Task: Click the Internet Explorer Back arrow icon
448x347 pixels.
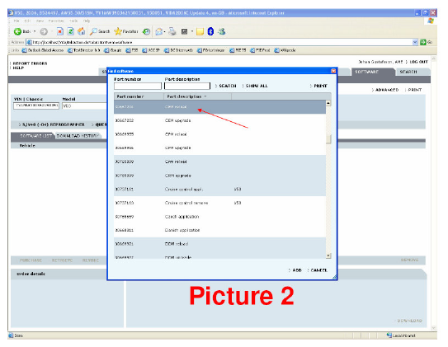Action: click(x=17, y=31)
